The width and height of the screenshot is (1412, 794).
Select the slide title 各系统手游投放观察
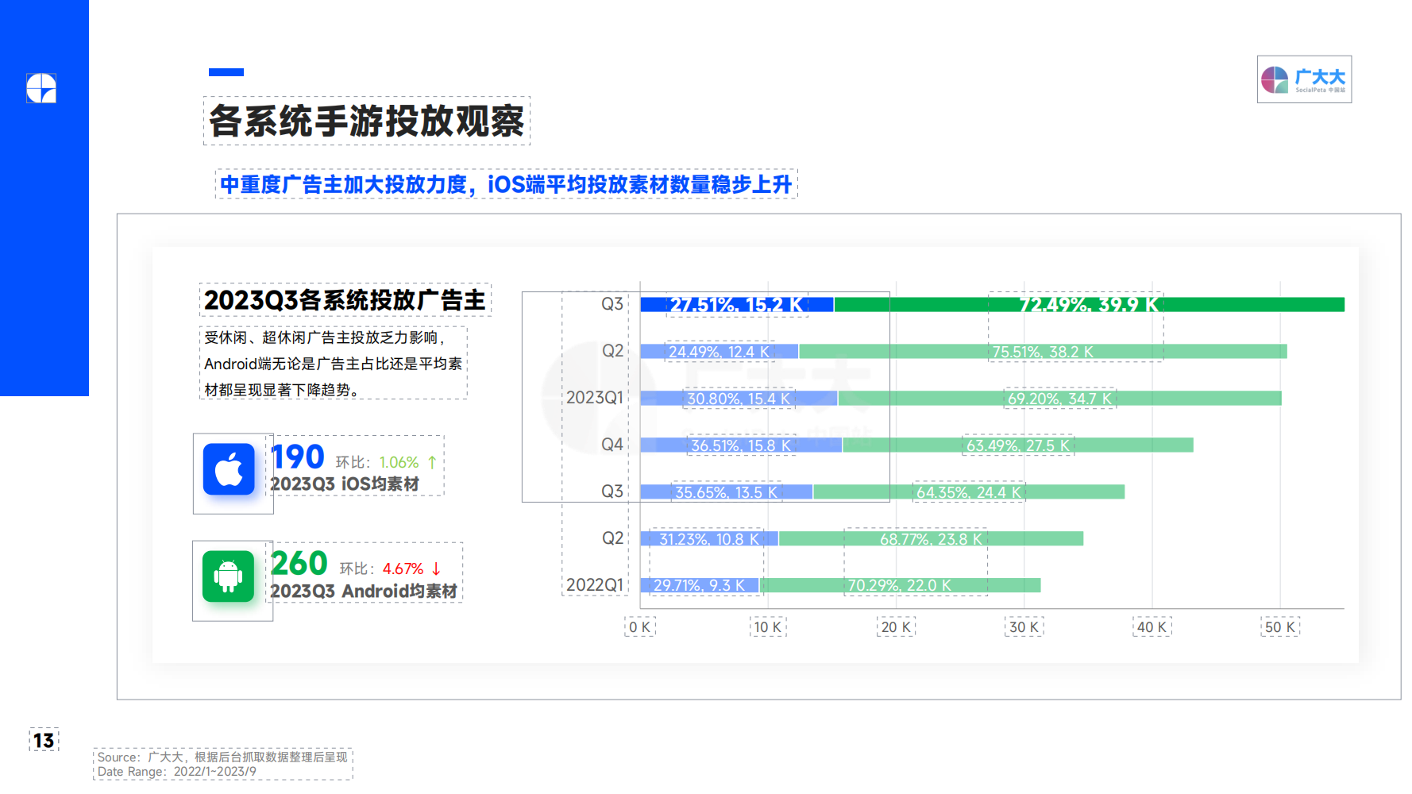click(366, 121)
